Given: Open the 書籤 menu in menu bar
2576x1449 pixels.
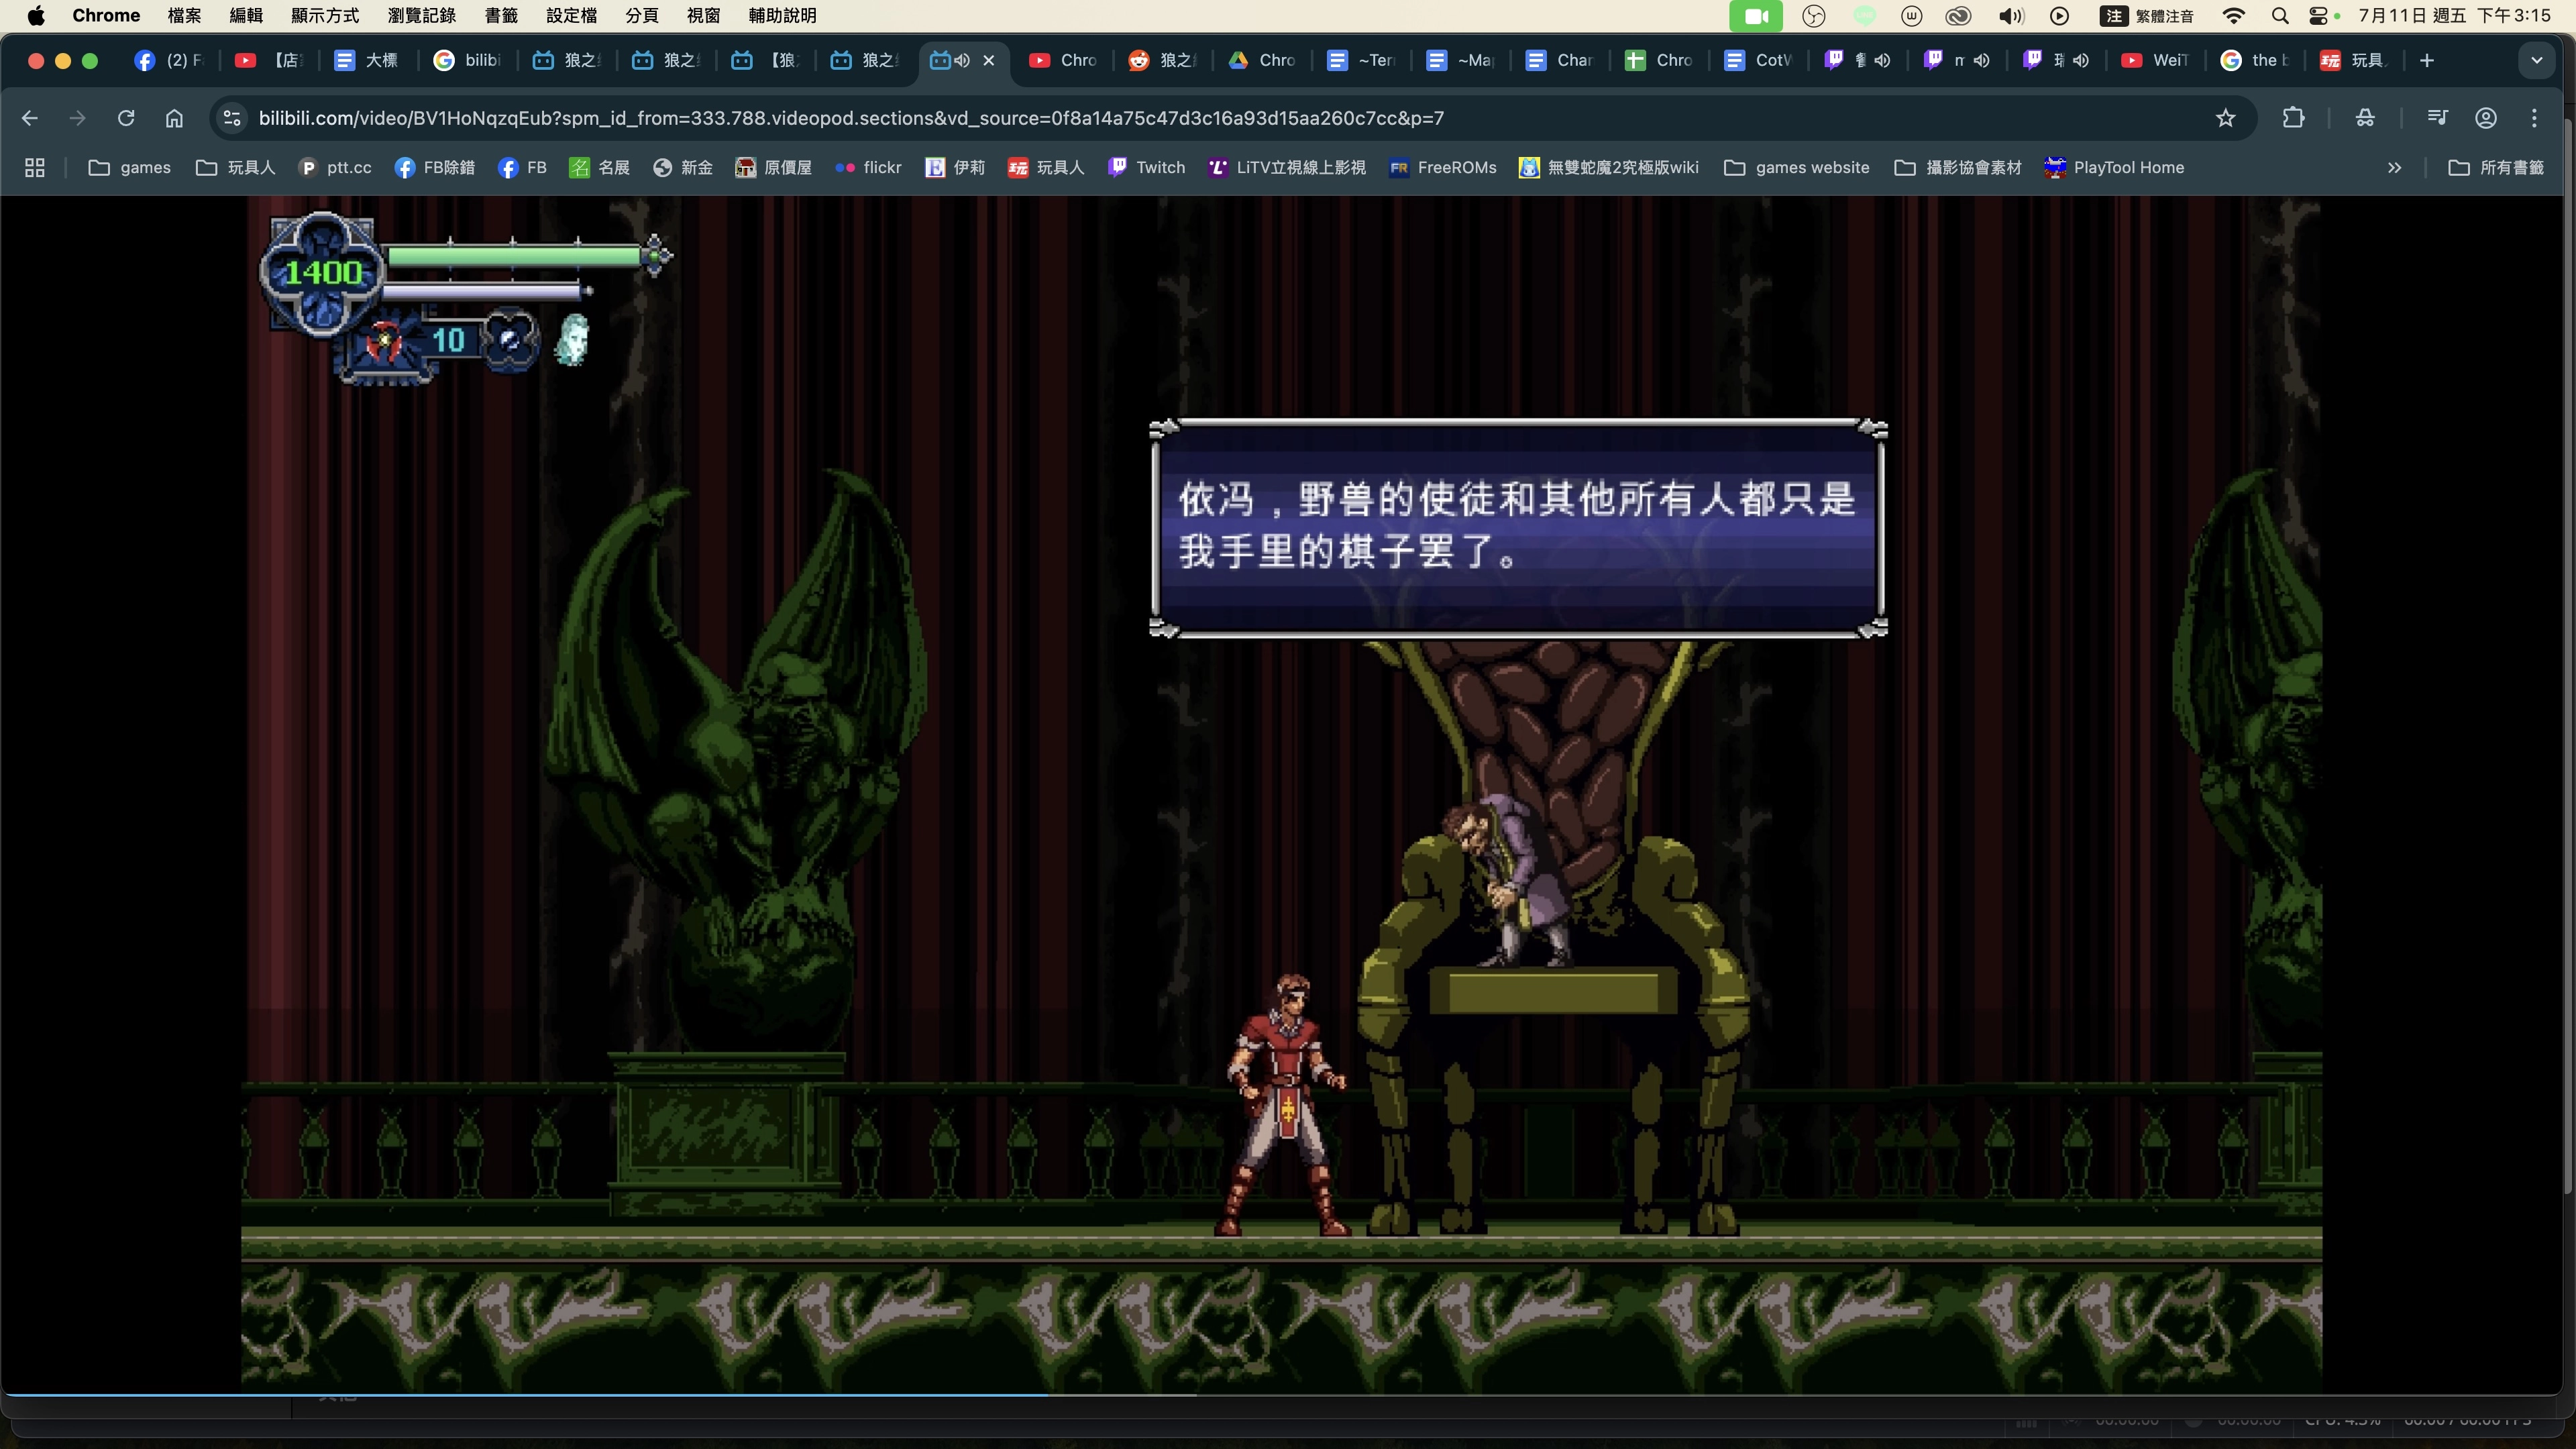Looking at the screenshot, I should point(501,16).
